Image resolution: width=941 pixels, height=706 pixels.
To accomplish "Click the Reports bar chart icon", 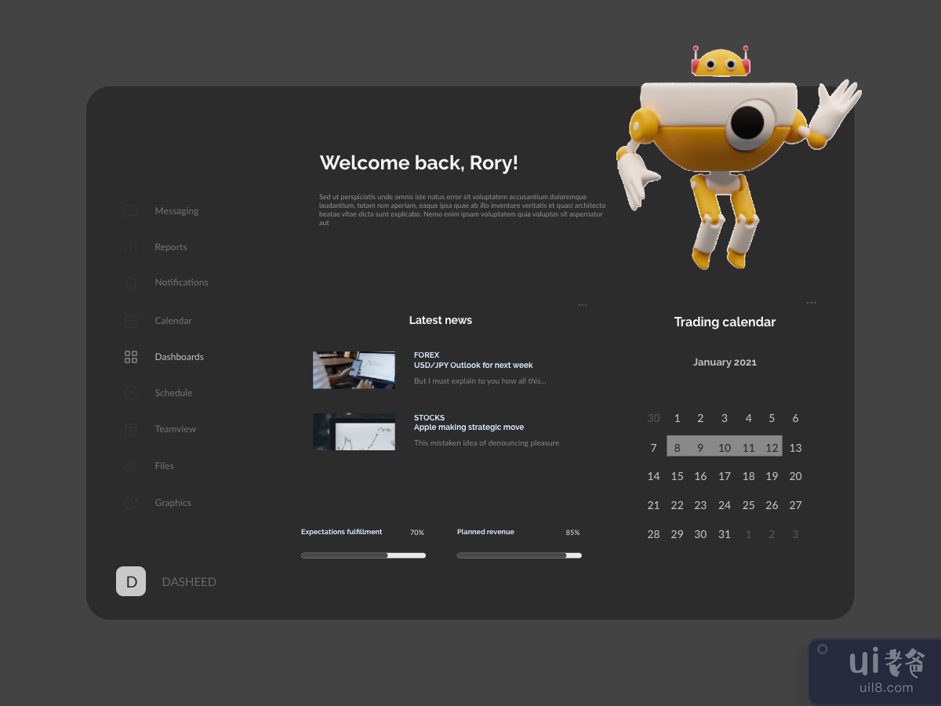I will [131, 247].
